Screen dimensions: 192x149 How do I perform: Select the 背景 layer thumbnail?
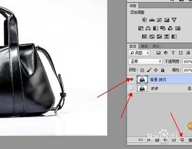click(x=142, y=88)
